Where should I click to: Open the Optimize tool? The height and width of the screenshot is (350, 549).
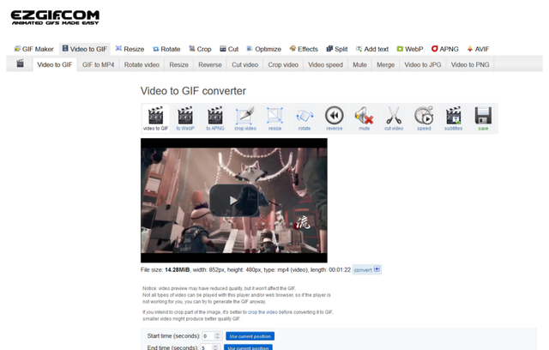pos(263,49)
